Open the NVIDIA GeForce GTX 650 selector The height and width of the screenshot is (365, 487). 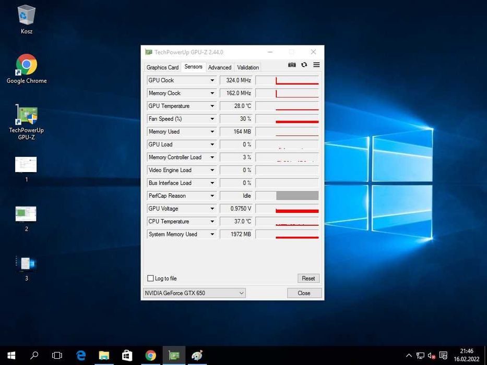click(x=194, y=293)
